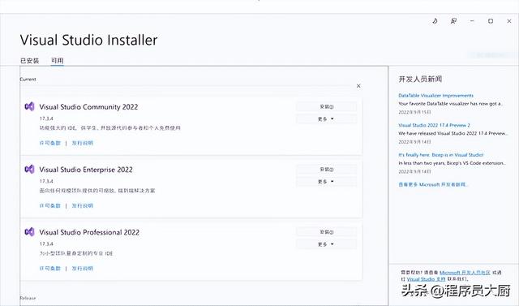Click the Visual Studio Community 2022 logo icon
The height and width of the screenshot is (306, 519).
(x=29, y=106)
